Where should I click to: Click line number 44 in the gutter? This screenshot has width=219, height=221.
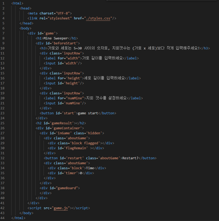pos(3,218)
